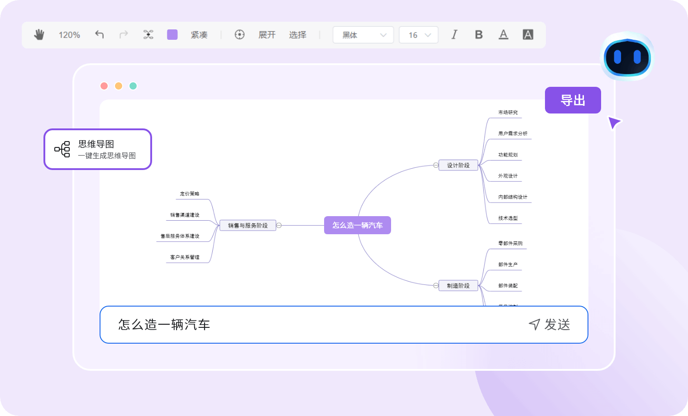Viewport: 688px width, 416px height.
Task: Open the 黑体 font family dropdown
Action: pos(363,34)
